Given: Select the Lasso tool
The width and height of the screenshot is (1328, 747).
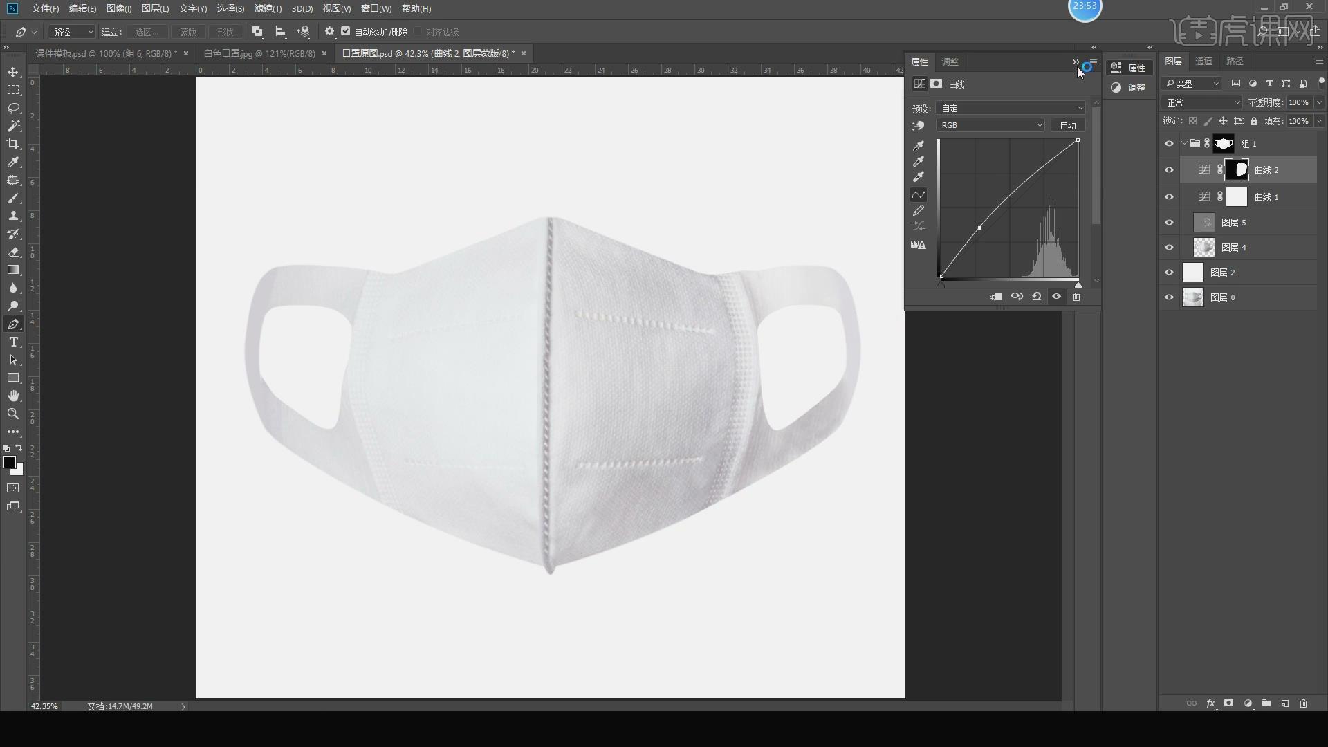Looking at the screenshot, I should point(13,108).
